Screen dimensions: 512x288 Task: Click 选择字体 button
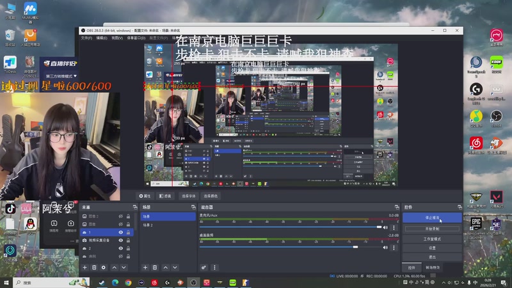tap(188, 196)
